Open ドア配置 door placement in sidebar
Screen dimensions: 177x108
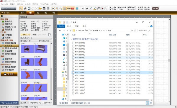pos(7,35)
